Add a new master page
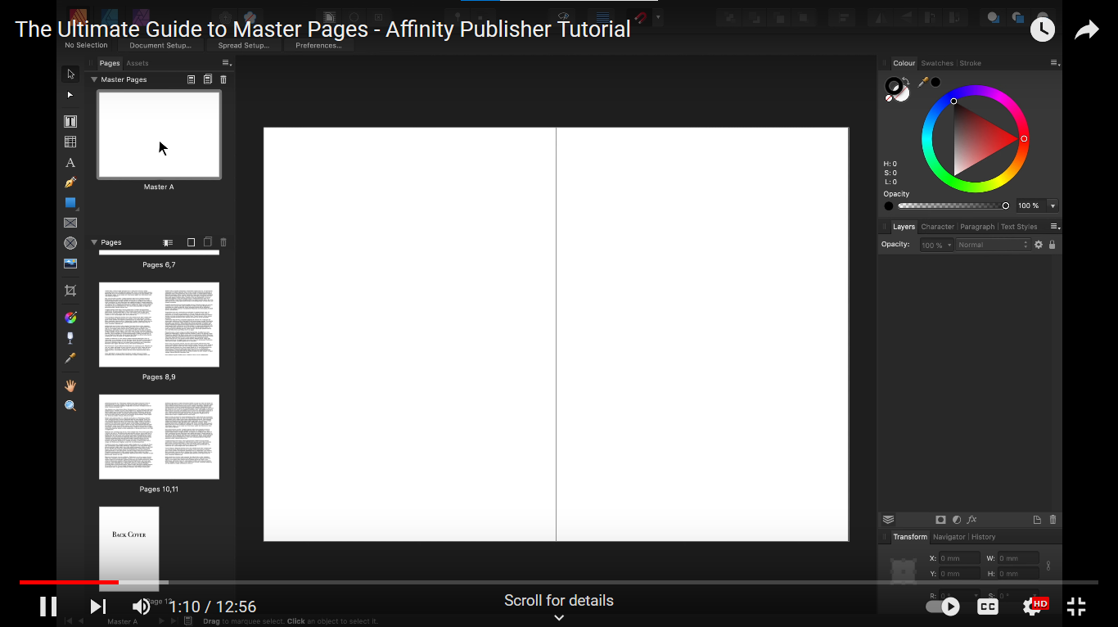The image size is (1118, 627). (x=192, y=79)
